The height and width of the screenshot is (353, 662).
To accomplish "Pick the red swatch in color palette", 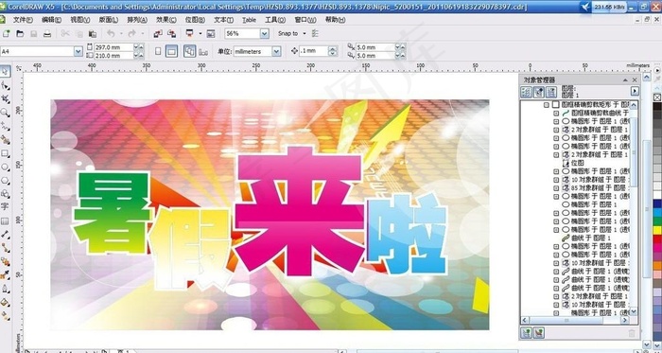I will pyautogui.click(x=657, y=239).
